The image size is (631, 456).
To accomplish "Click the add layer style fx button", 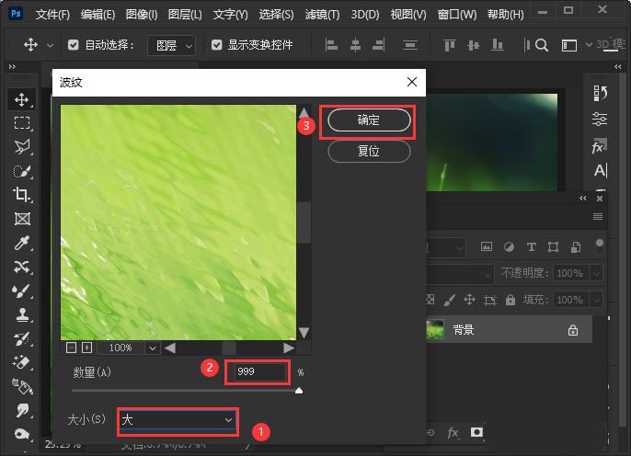I will pos(453,433).
